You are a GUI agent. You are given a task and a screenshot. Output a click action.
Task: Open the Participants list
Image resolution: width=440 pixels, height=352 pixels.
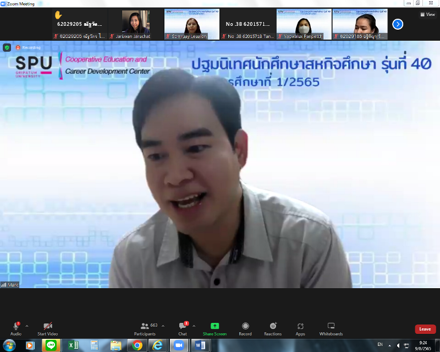point(145,326)
